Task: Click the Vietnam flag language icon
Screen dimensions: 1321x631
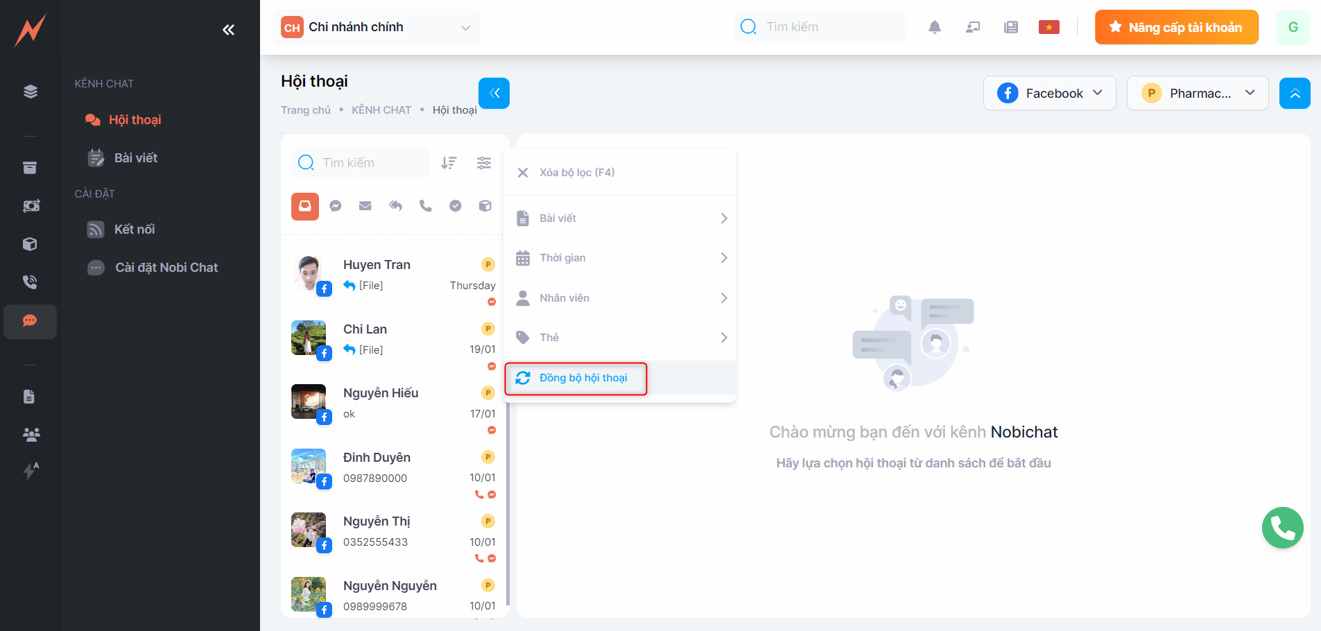Action: [1048, 27]
